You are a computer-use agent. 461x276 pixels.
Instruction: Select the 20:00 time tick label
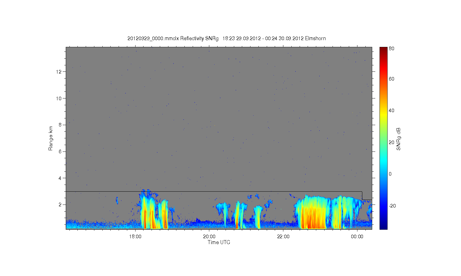click(209, 236)
